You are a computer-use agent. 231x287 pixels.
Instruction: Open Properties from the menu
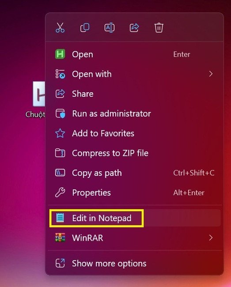135,193
